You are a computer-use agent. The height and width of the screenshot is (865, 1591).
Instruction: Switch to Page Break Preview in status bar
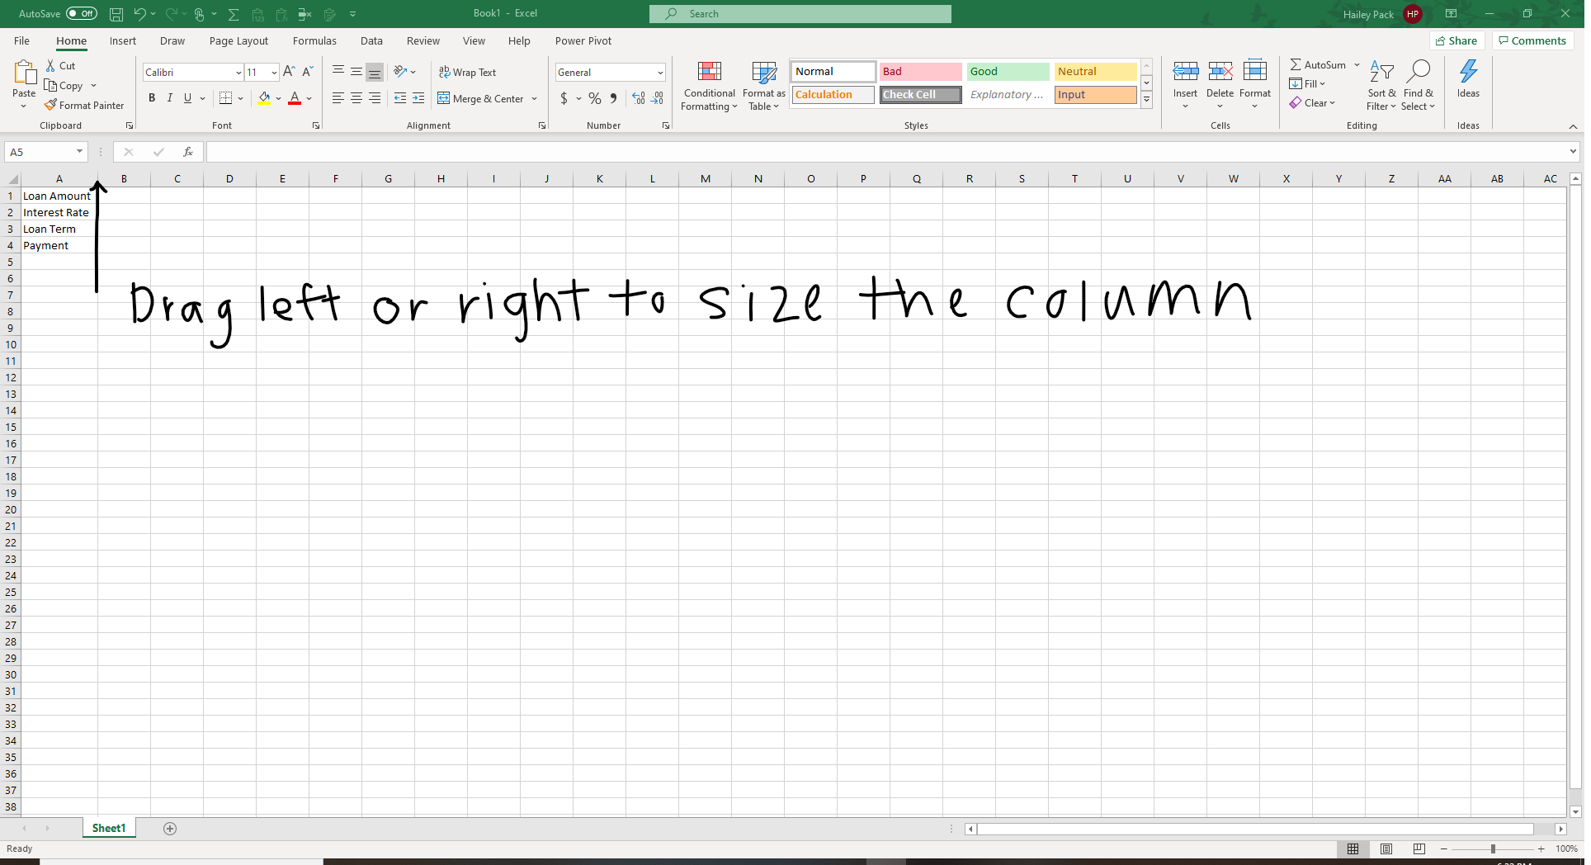[x=1419, y=849]
